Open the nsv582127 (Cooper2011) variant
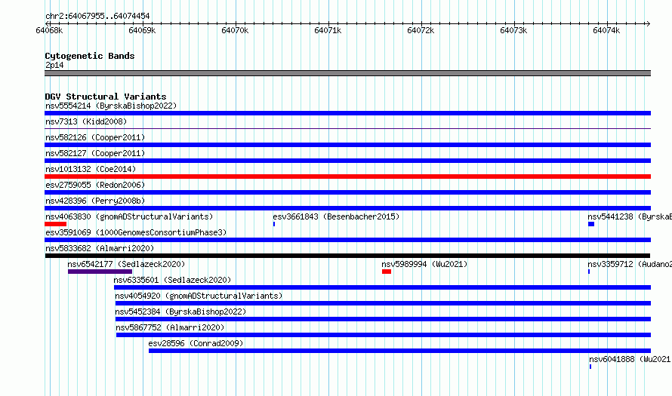672x396 pixels. click(95, 153)
